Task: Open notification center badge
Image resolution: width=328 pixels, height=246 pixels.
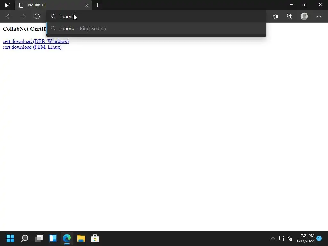Action: tap(319, 238)
